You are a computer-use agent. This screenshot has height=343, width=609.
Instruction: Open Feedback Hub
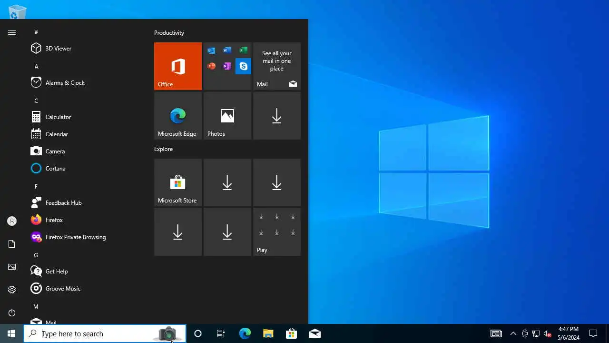87,202
